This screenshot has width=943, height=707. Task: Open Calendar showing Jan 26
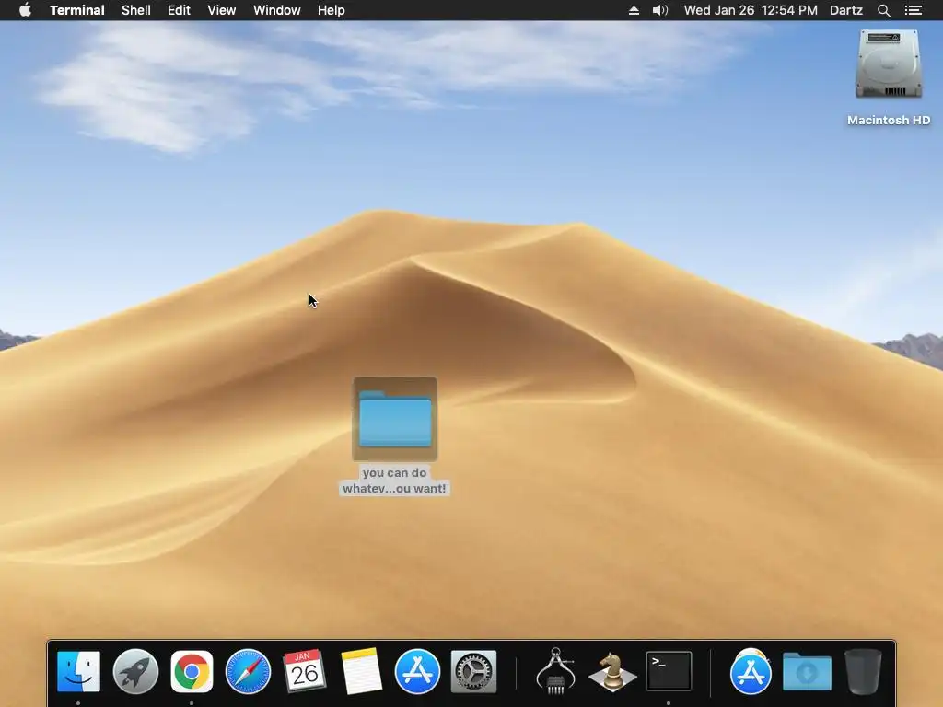pyautogui.click(x=304, y=671)
